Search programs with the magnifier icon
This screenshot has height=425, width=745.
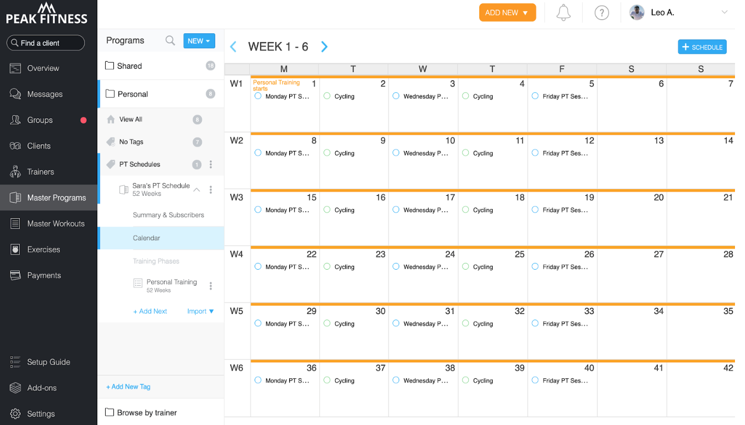(170, 41)
